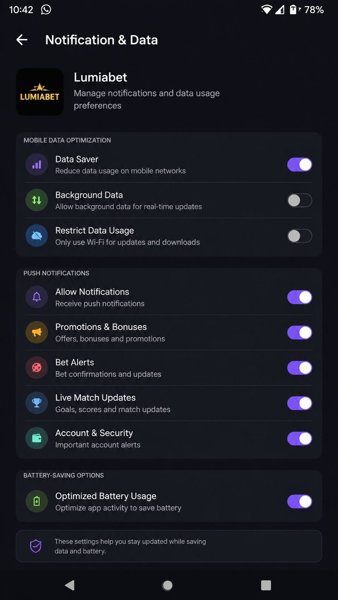The height and width of the screenshot is (600, 338).
Task: Tap the Bet Alerts ball icon
Action: tap(37, 367)
